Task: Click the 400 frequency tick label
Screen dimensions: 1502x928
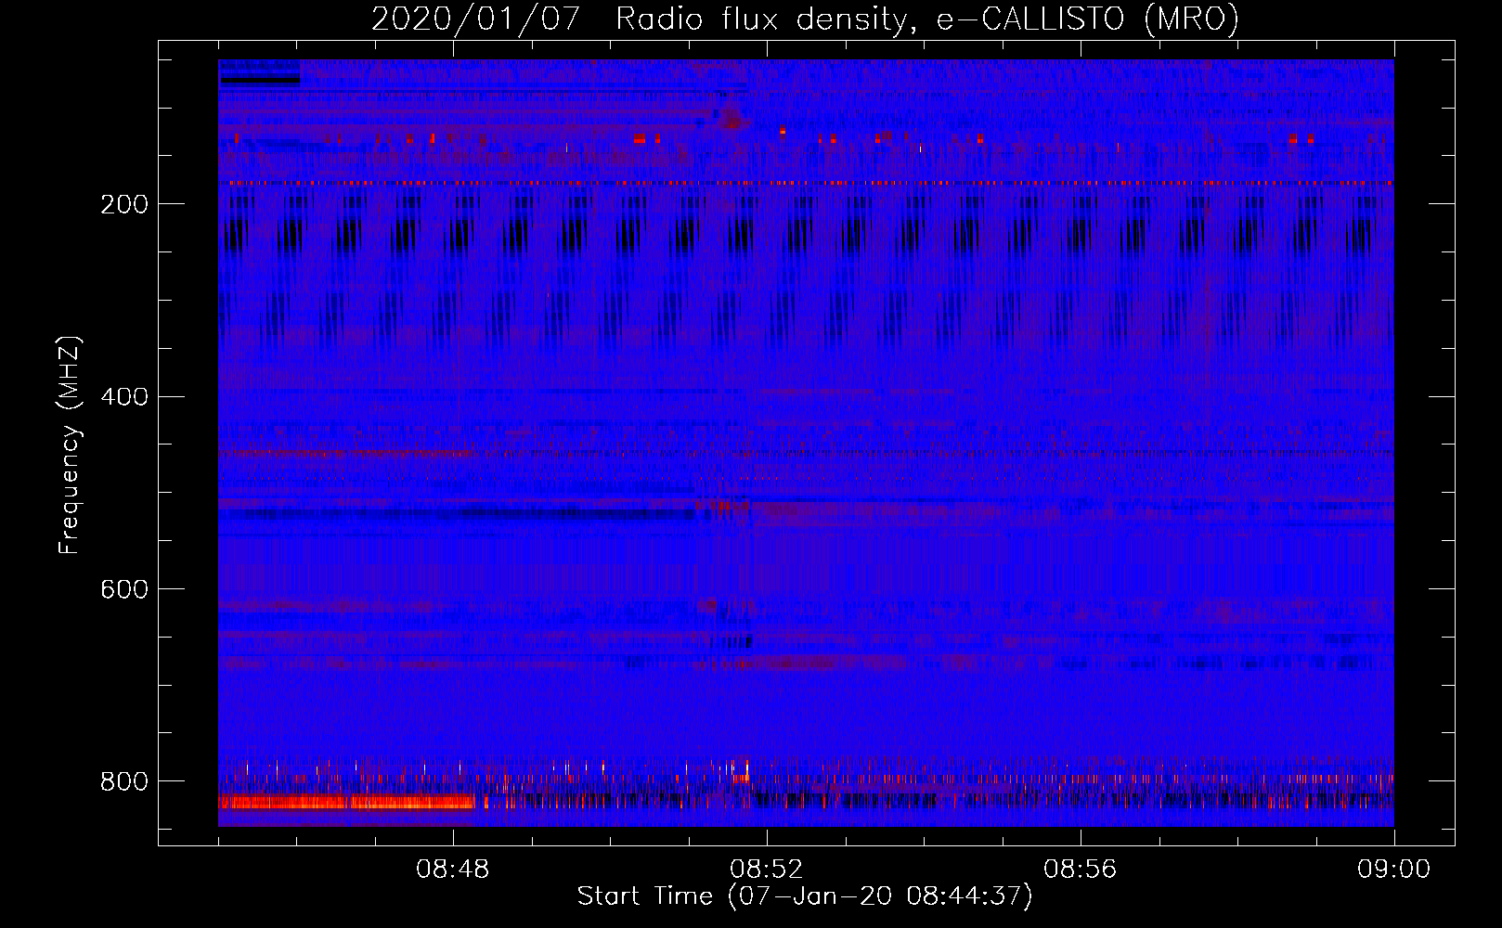Action: coord(123,397)
